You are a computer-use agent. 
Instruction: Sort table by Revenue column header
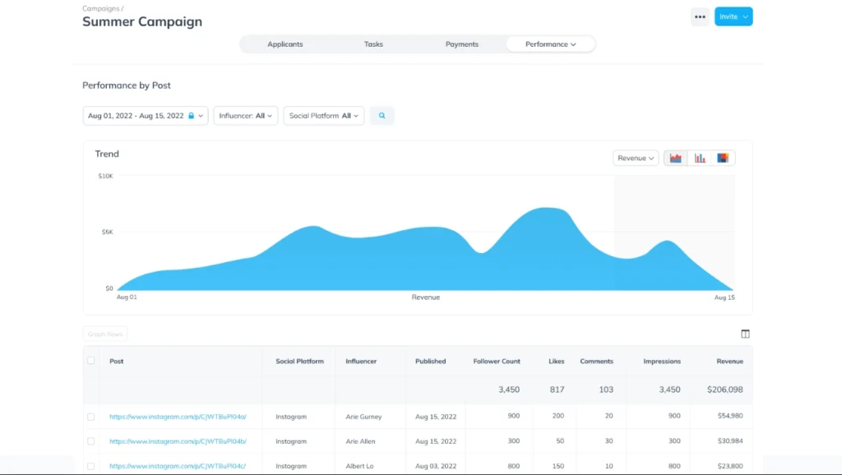click(729, 361)
